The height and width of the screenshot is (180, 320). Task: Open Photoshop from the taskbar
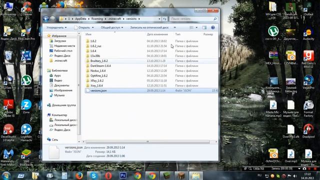[x=123, y=175]
